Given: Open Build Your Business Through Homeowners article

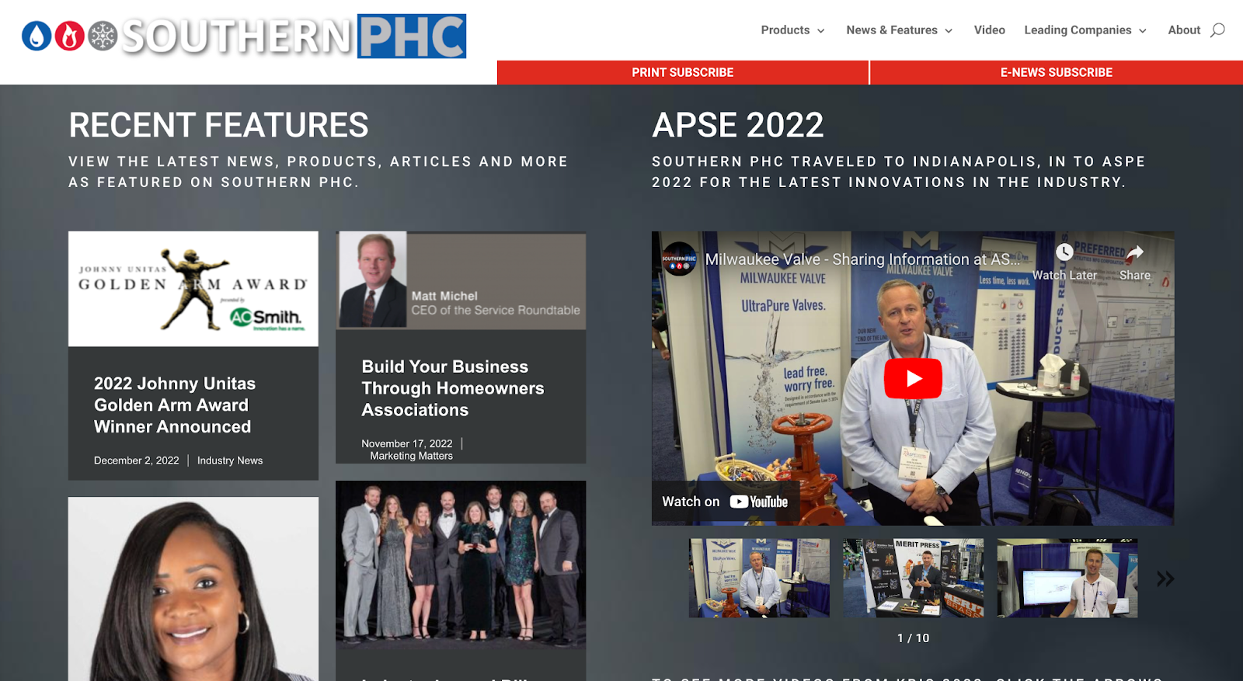Looking at the screenshot, I should [x=453, y=388].
